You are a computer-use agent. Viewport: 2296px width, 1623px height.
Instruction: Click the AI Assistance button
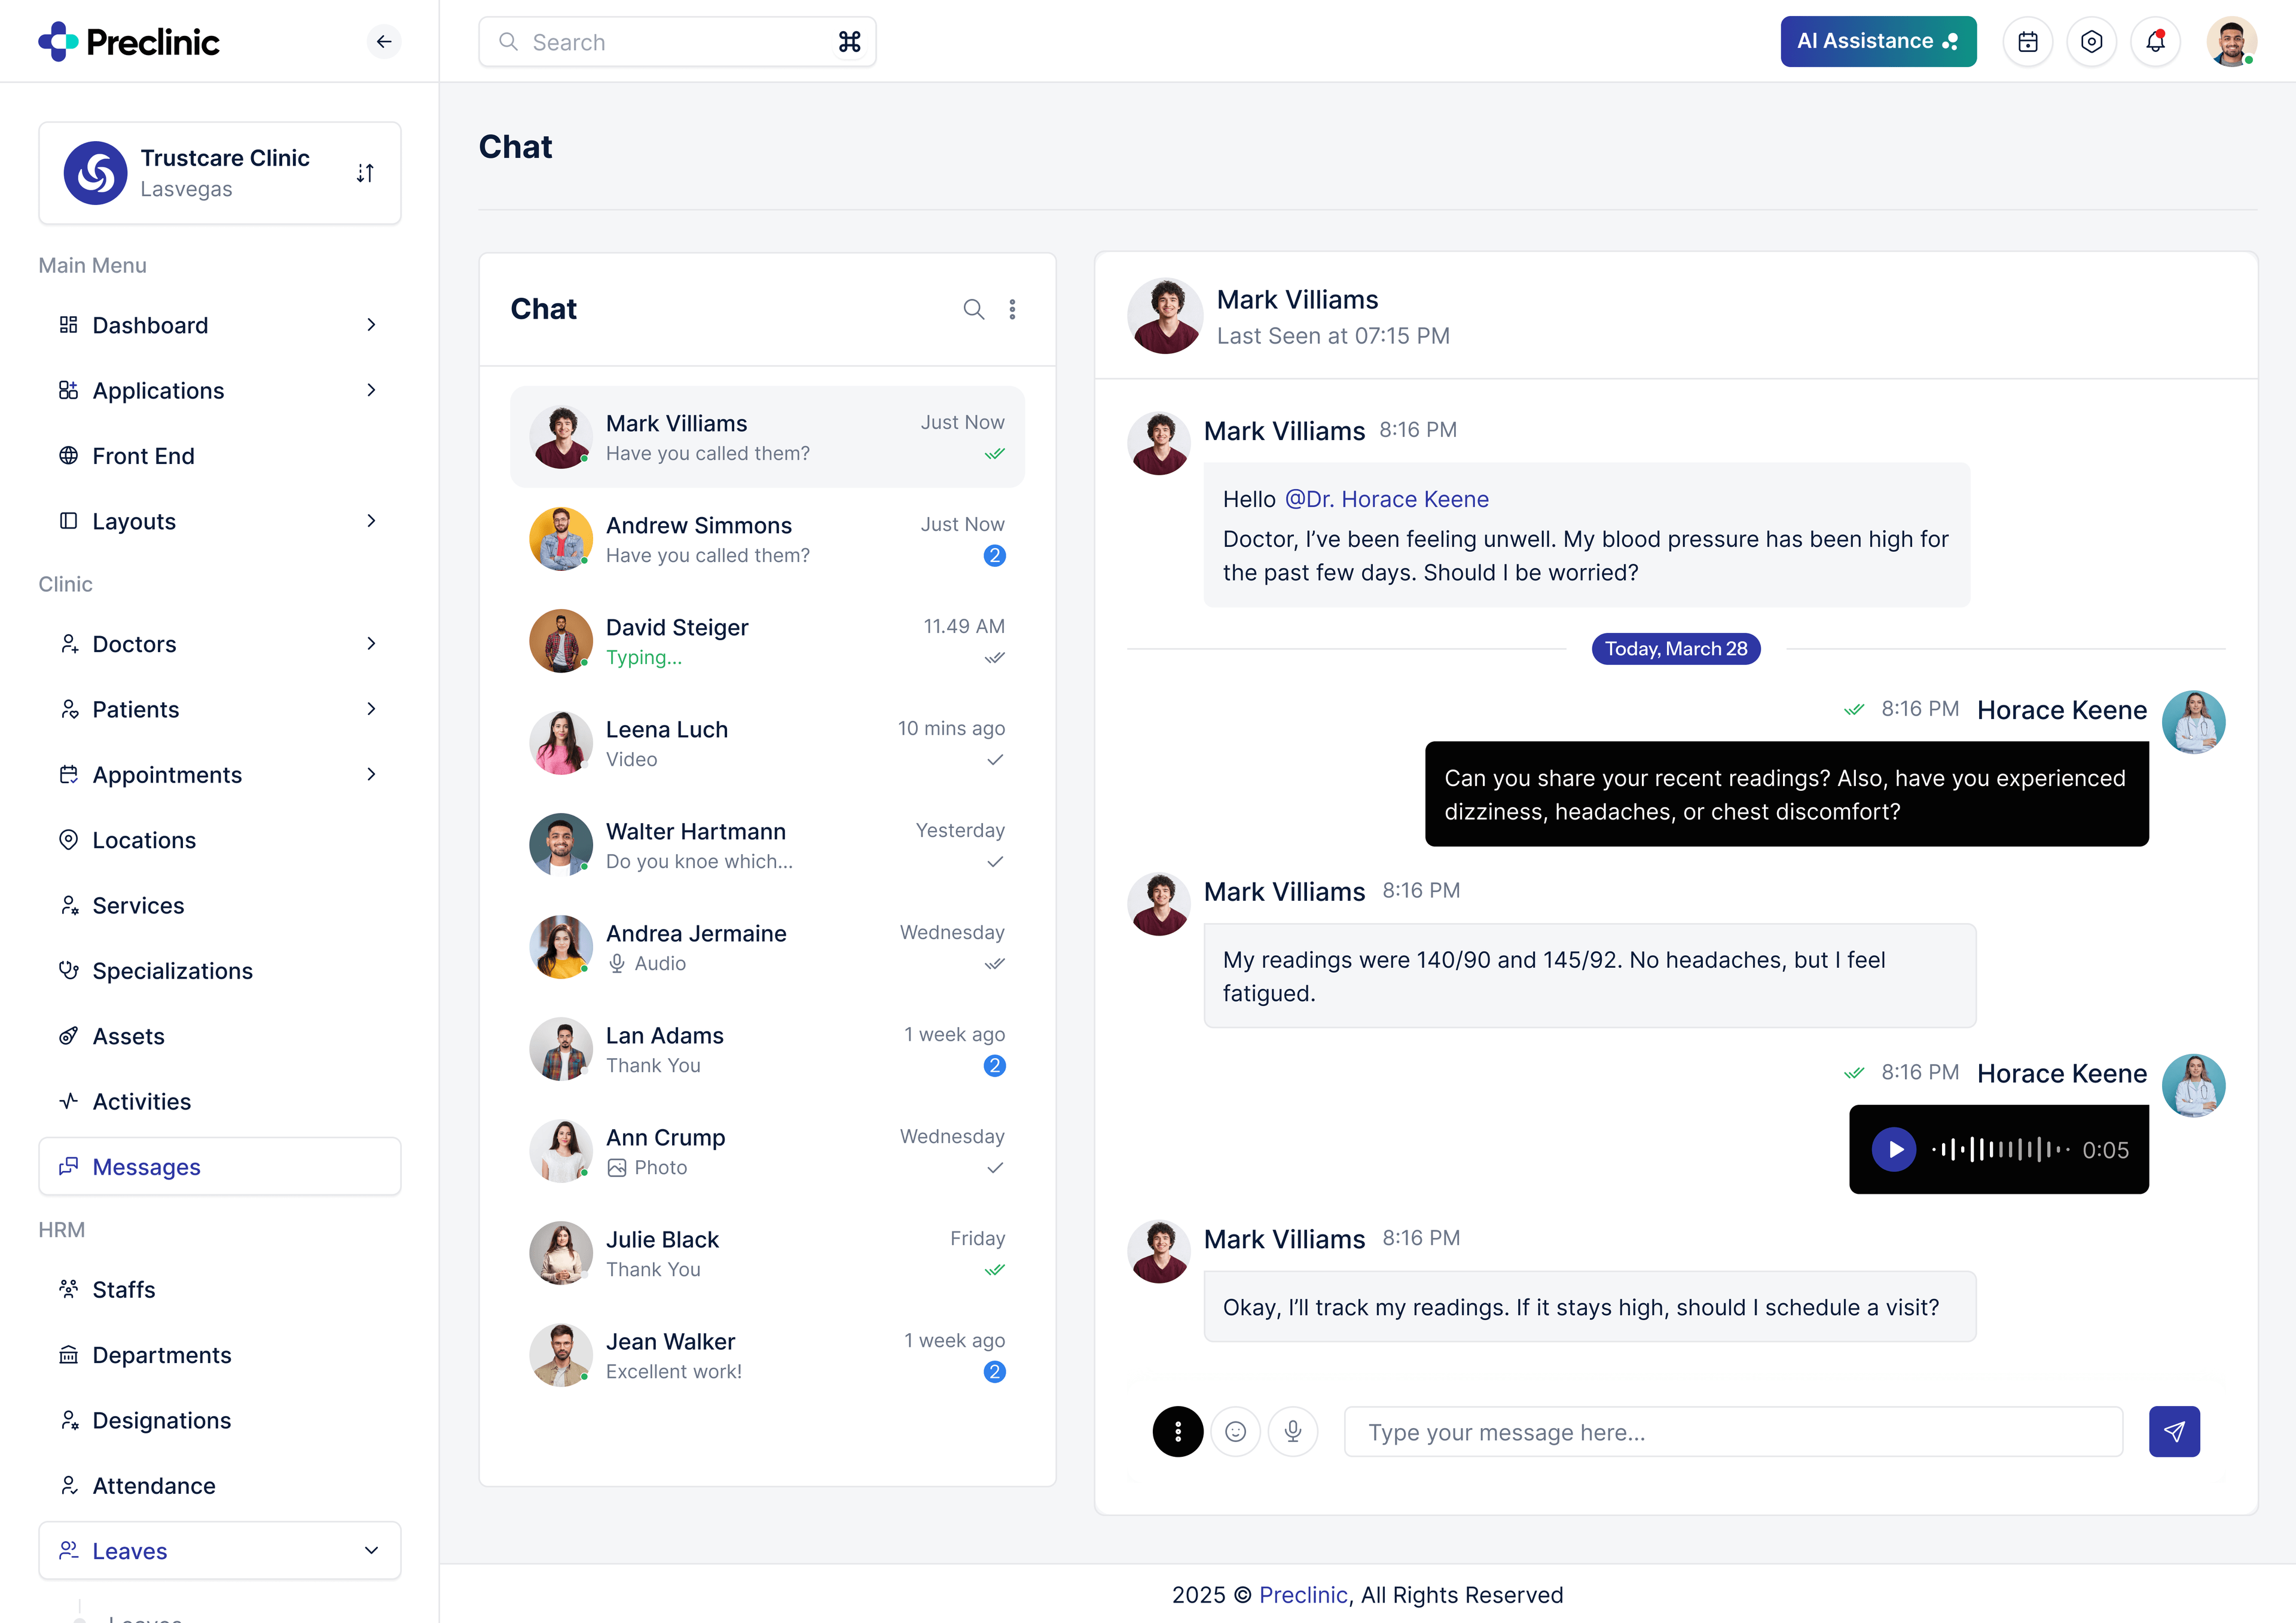tap(1878, 42)
